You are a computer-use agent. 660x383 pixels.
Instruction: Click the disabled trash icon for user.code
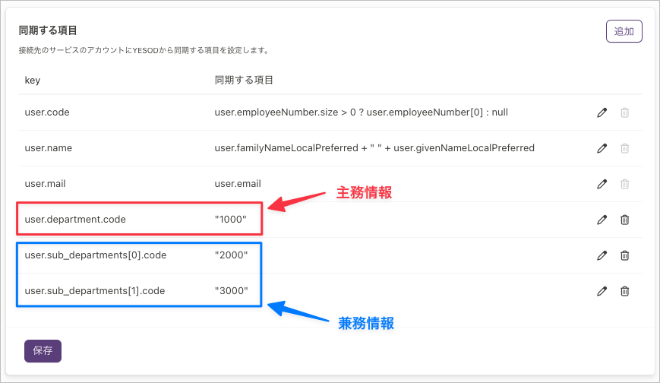click(x=624, y=112)
